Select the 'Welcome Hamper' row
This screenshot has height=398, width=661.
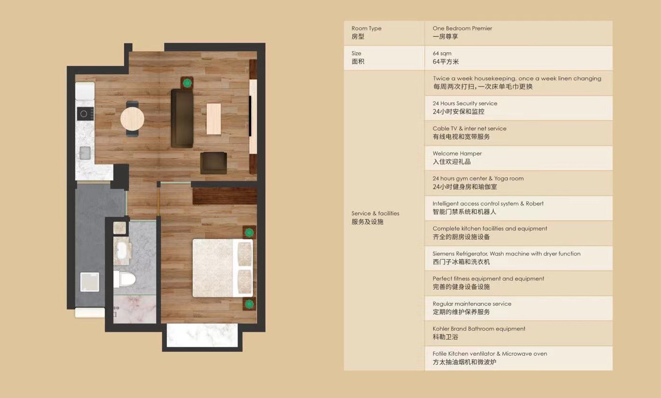click(x=518, y=158)
